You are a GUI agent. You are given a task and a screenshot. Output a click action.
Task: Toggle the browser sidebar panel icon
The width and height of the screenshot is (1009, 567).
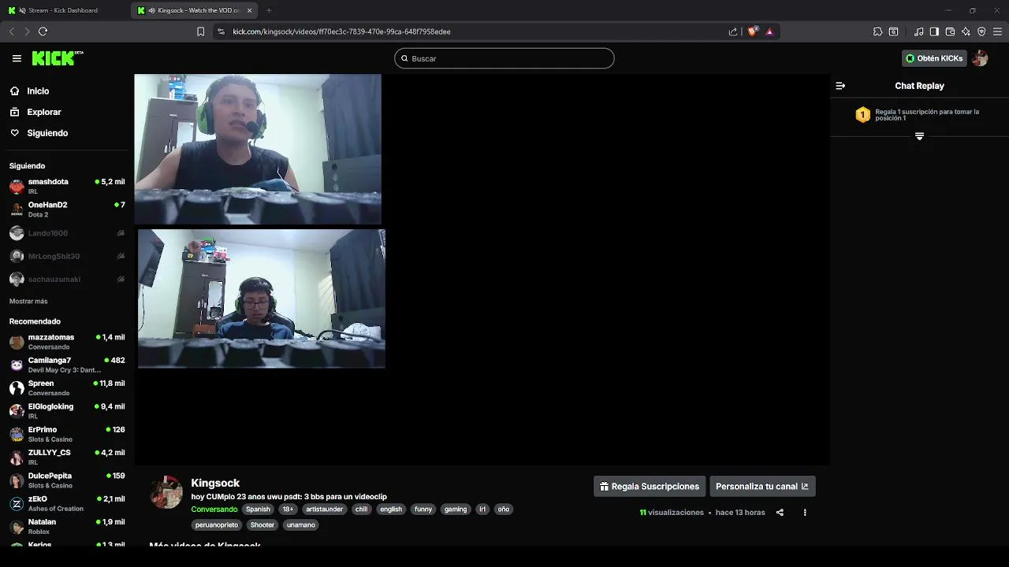[x=934, y=31]
